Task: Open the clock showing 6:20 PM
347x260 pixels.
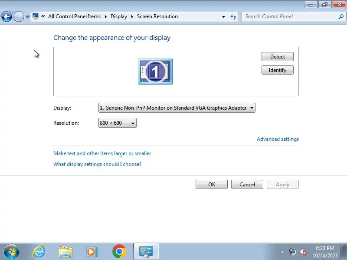Action: [x=325, y=252]
